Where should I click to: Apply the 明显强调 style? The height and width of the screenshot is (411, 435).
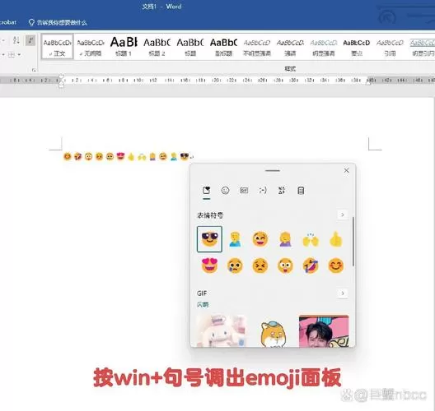coord(324,47)
